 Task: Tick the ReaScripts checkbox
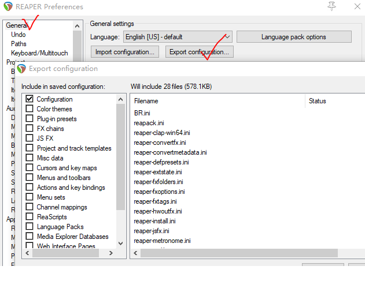pos(30,216)
